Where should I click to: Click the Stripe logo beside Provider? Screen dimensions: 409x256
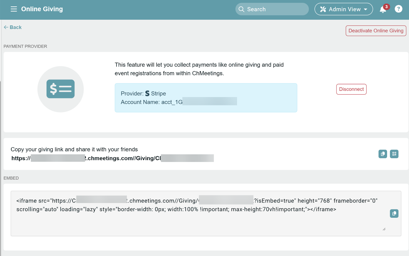pyautogui.click(x=147, y=94)
